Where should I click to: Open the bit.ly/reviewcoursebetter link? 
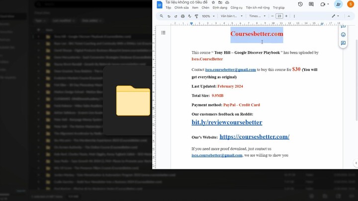point(227,122)
